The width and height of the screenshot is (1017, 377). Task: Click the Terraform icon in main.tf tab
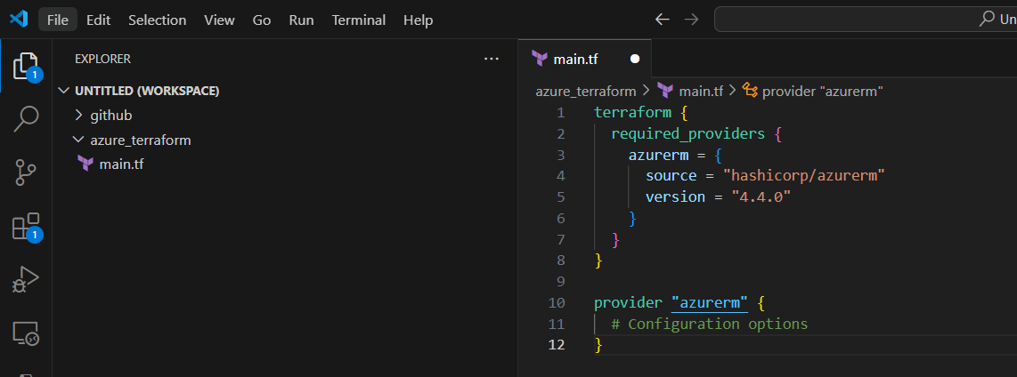[539, 59]
